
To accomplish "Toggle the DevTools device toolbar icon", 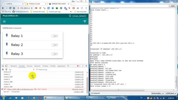I will [6, 66].
